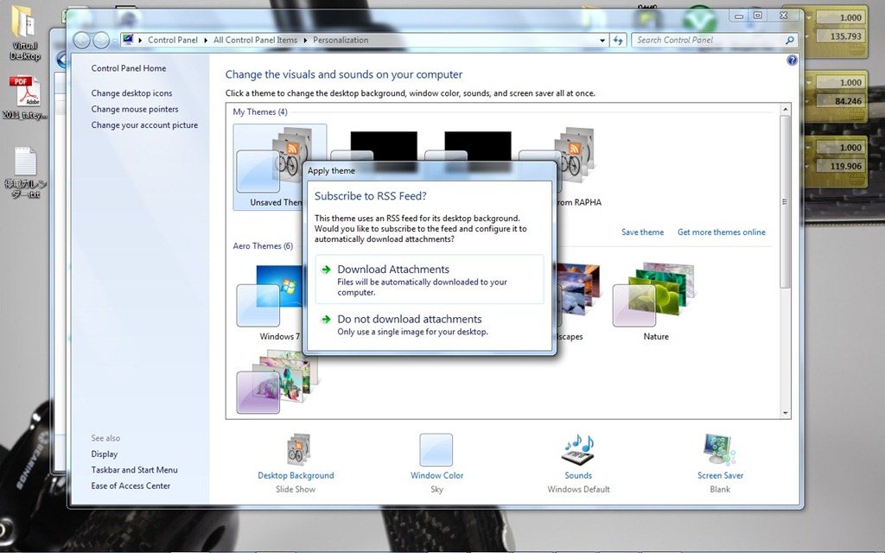The width and height of the screenshot is (885, 553).
Task: Open the Sounds settings icon
Action: pyautogui.click(x=577, y=451)
